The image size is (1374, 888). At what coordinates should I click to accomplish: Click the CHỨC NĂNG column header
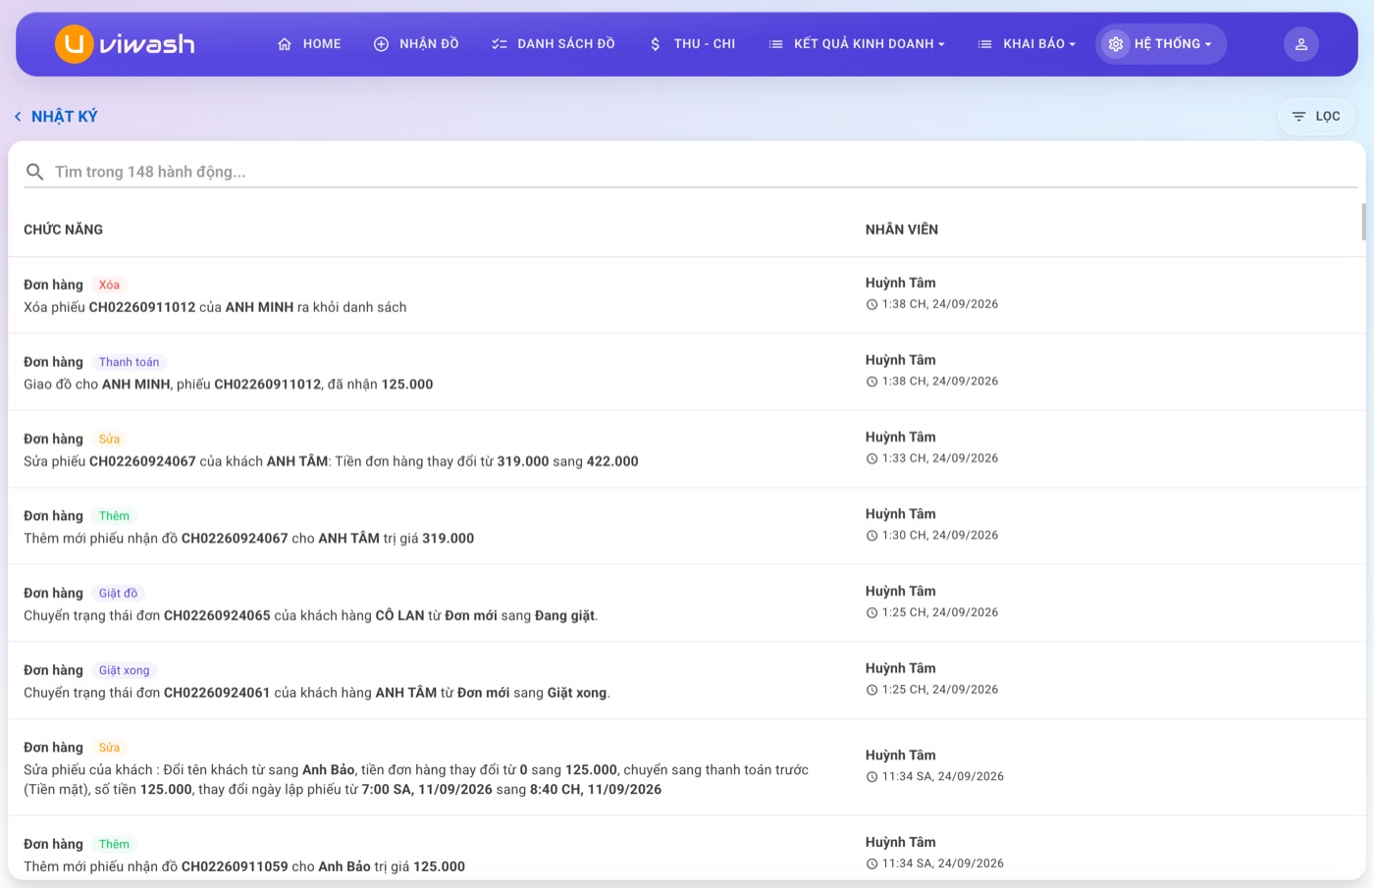point(63,230)
